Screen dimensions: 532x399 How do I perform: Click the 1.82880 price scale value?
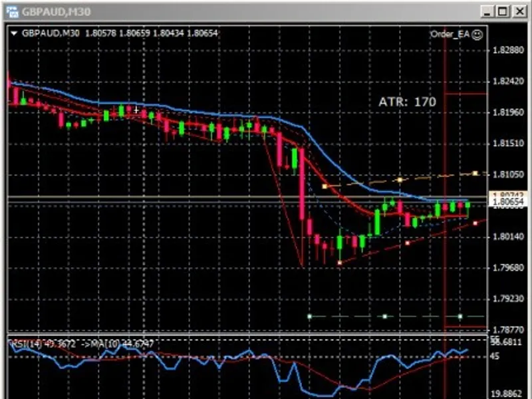508,51
